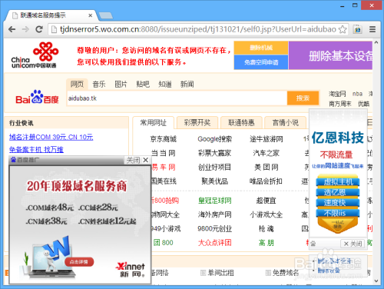Click the scrollbar up arrow
This screenshot has width=384, height=289.
tap(376, 42)
